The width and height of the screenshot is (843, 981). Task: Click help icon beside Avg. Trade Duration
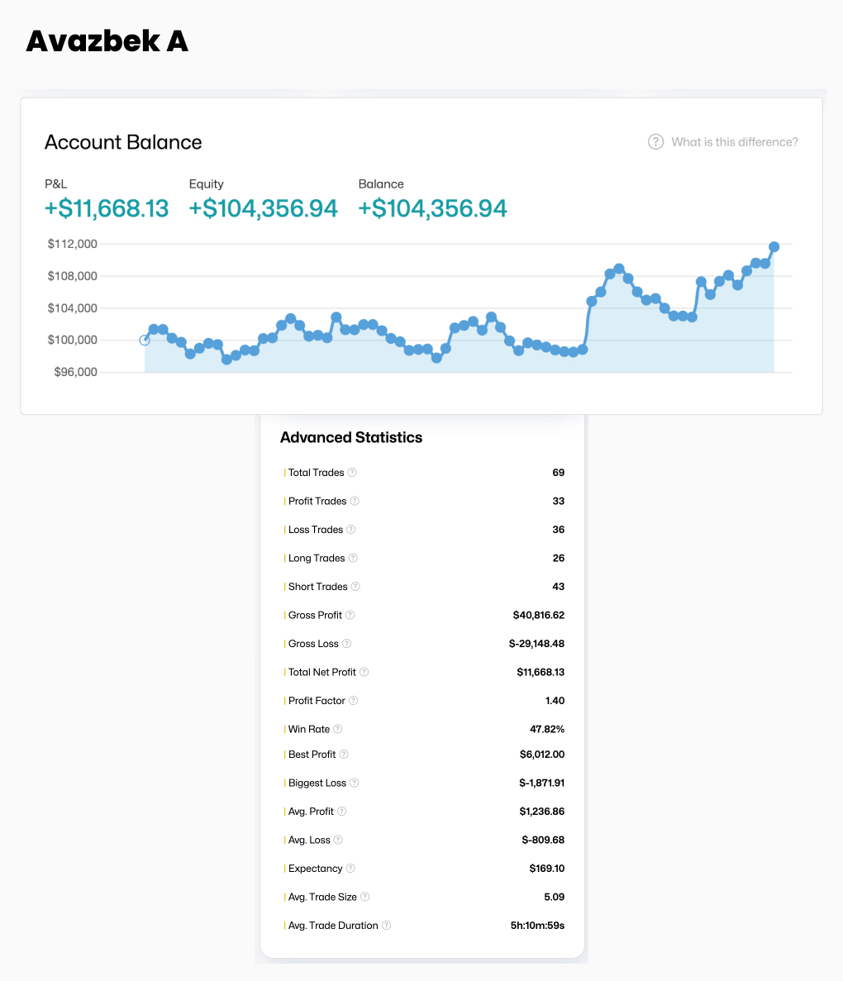pyautogui.click(x=387, y=925)
